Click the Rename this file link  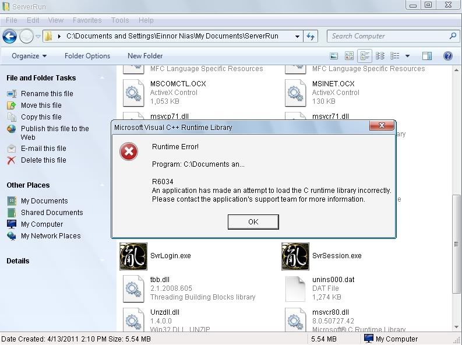(x=47, y=94)
